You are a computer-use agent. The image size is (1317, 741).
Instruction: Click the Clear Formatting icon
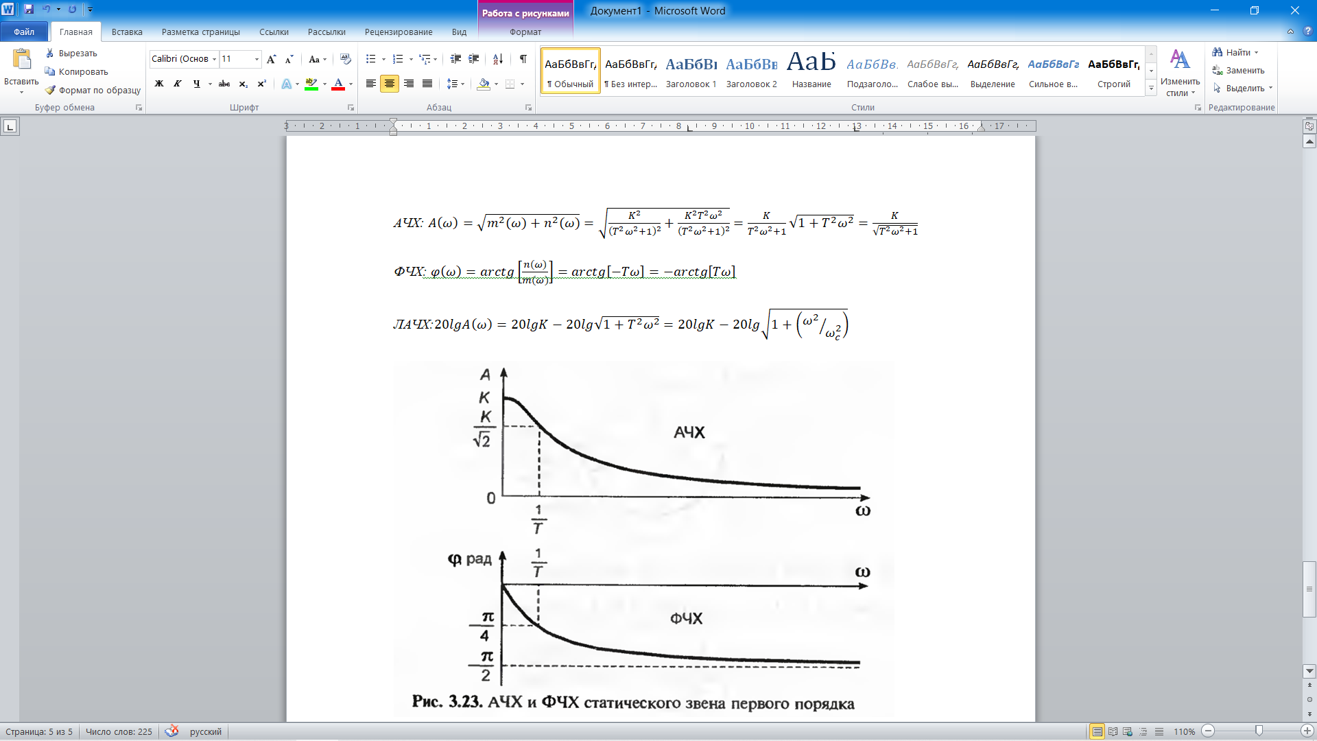pos(345,59)
